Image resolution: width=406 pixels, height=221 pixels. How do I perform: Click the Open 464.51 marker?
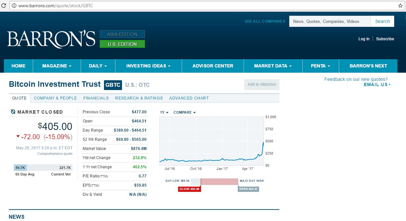(248, 189)
